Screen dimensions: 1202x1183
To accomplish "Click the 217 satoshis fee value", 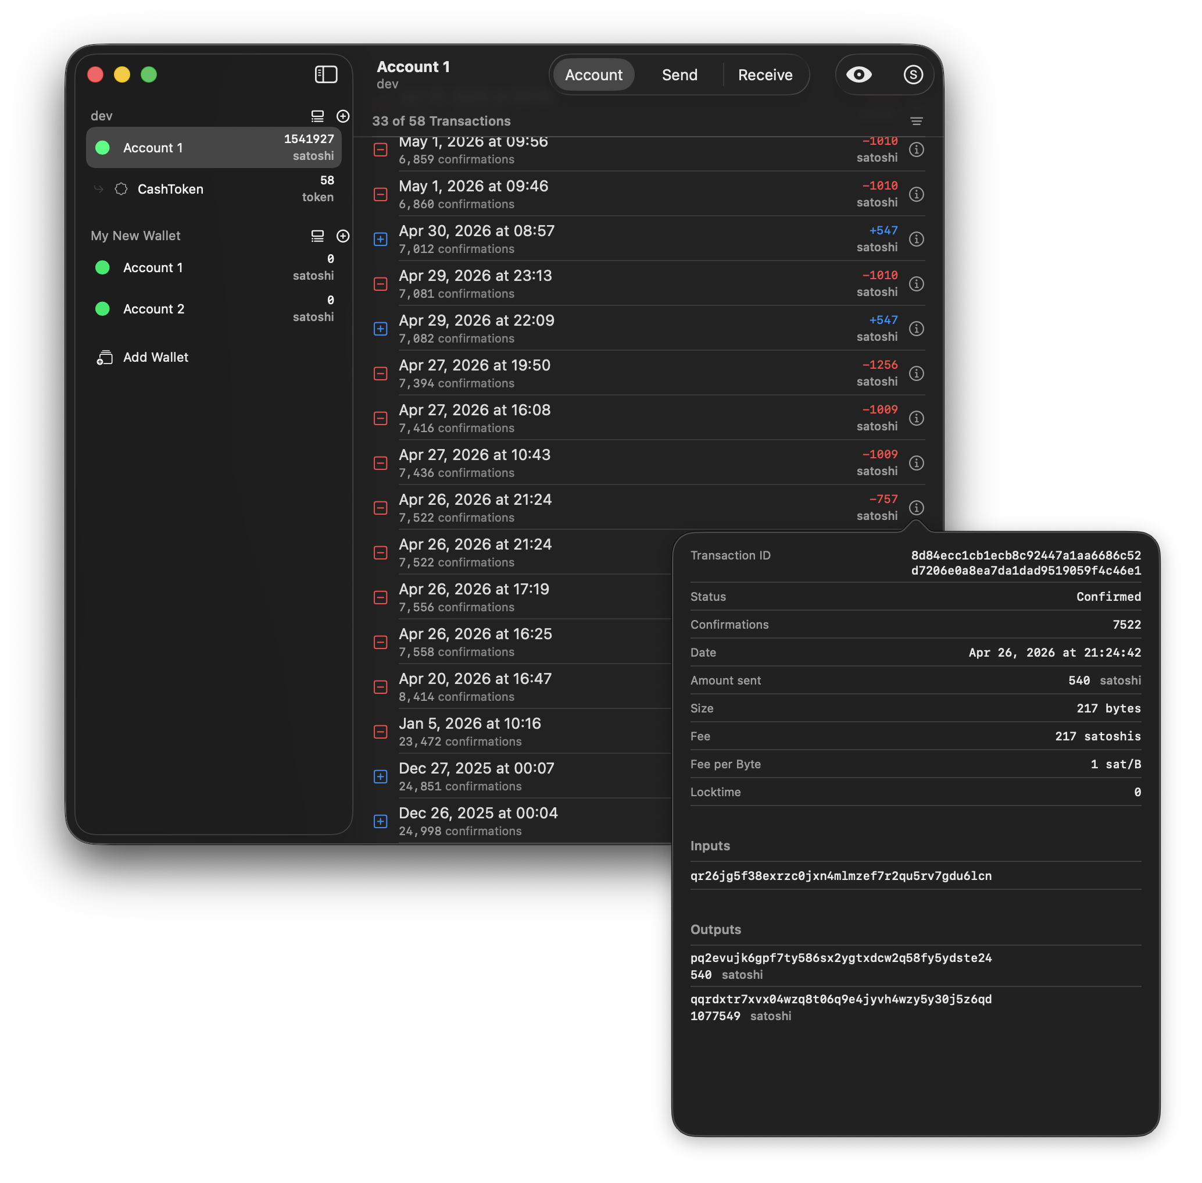I will [1098, 737].
